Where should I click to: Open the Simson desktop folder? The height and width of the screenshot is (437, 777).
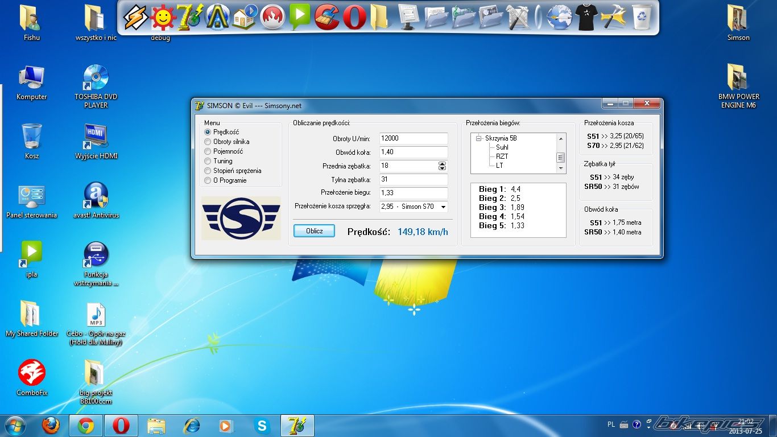tap(738, 23)
